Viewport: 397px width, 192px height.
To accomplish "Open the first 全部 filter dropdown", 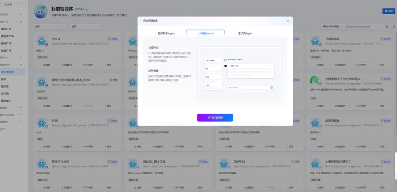I will click(x=50, y=26).
